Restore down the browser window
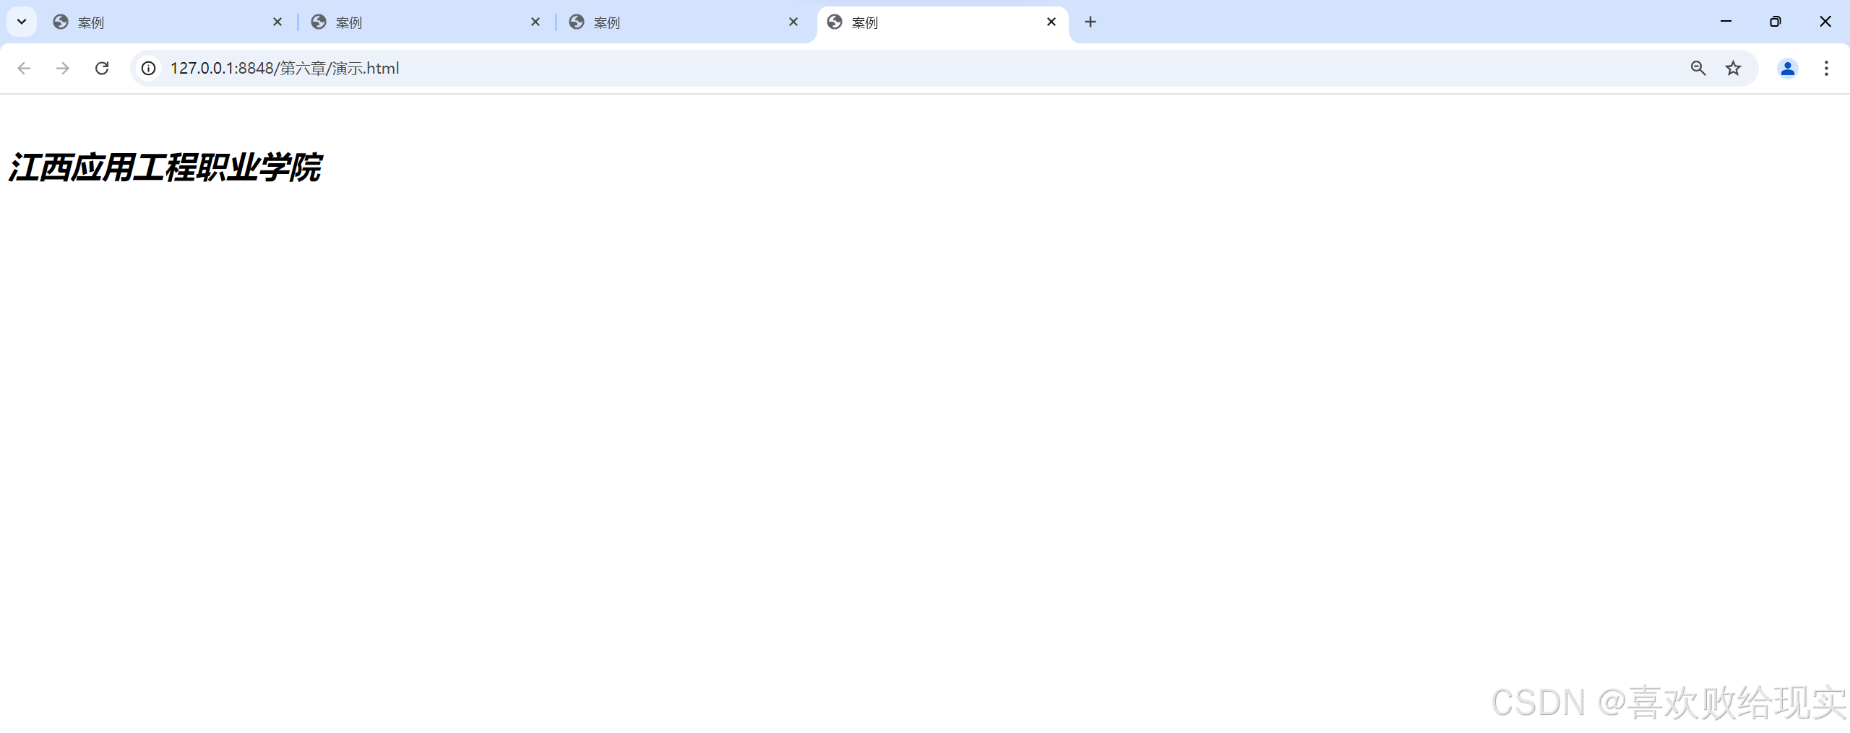 click(x=1776, y=22)
